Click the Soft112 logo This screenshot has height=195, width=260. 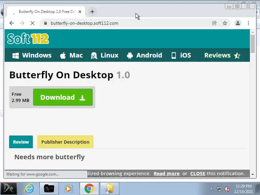tap(28, 38)
